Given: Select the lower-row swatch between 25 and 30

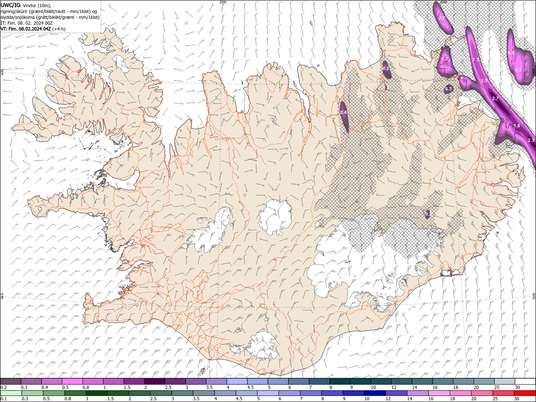Looking at the screenshot, I should coord(503,393).
